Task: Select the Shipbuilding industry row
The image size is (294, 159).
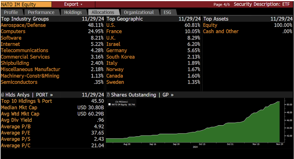Action: [52, 63]
